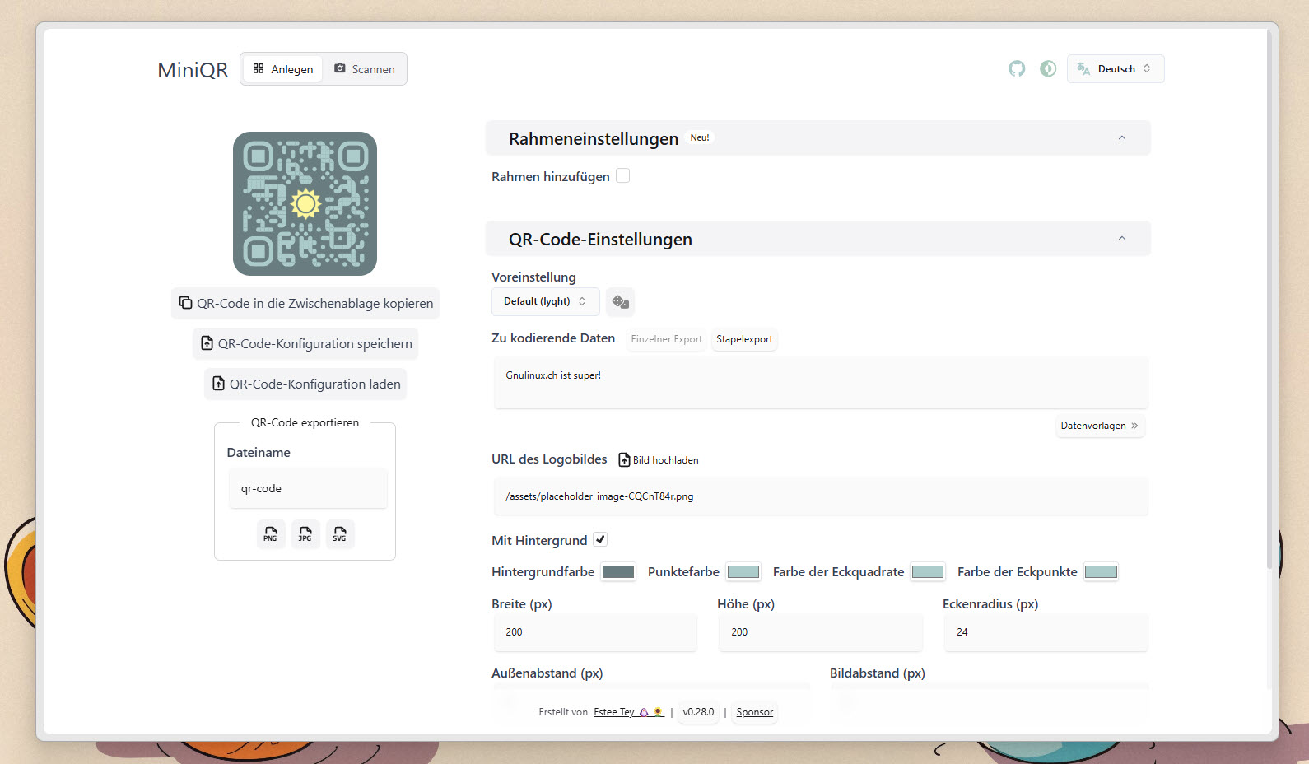Click the Dateiname input field
Viewport: 1309px width, 764px height.
tap(307, 489)
